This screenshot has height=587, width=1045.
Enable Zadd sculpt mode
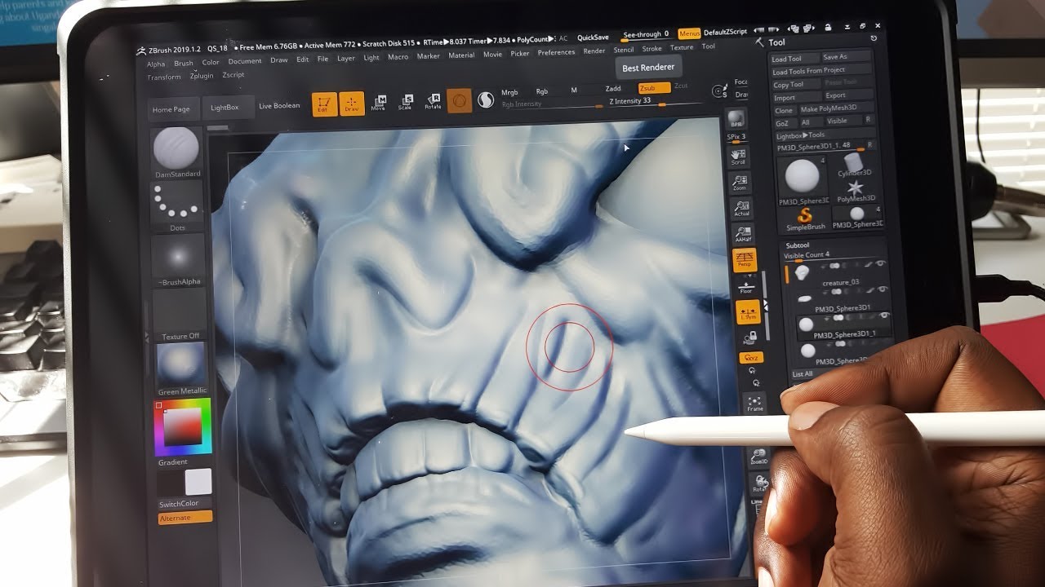(x=612, y=88)
